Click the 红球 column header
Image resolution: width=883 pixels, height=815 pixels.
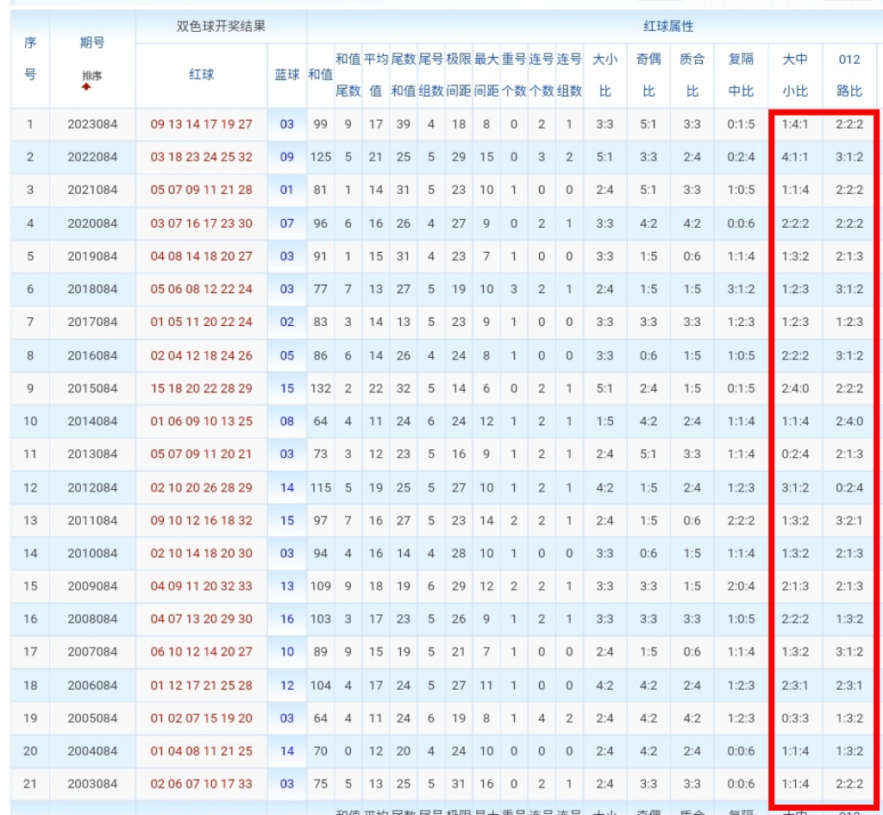click(x=201, y=75)
